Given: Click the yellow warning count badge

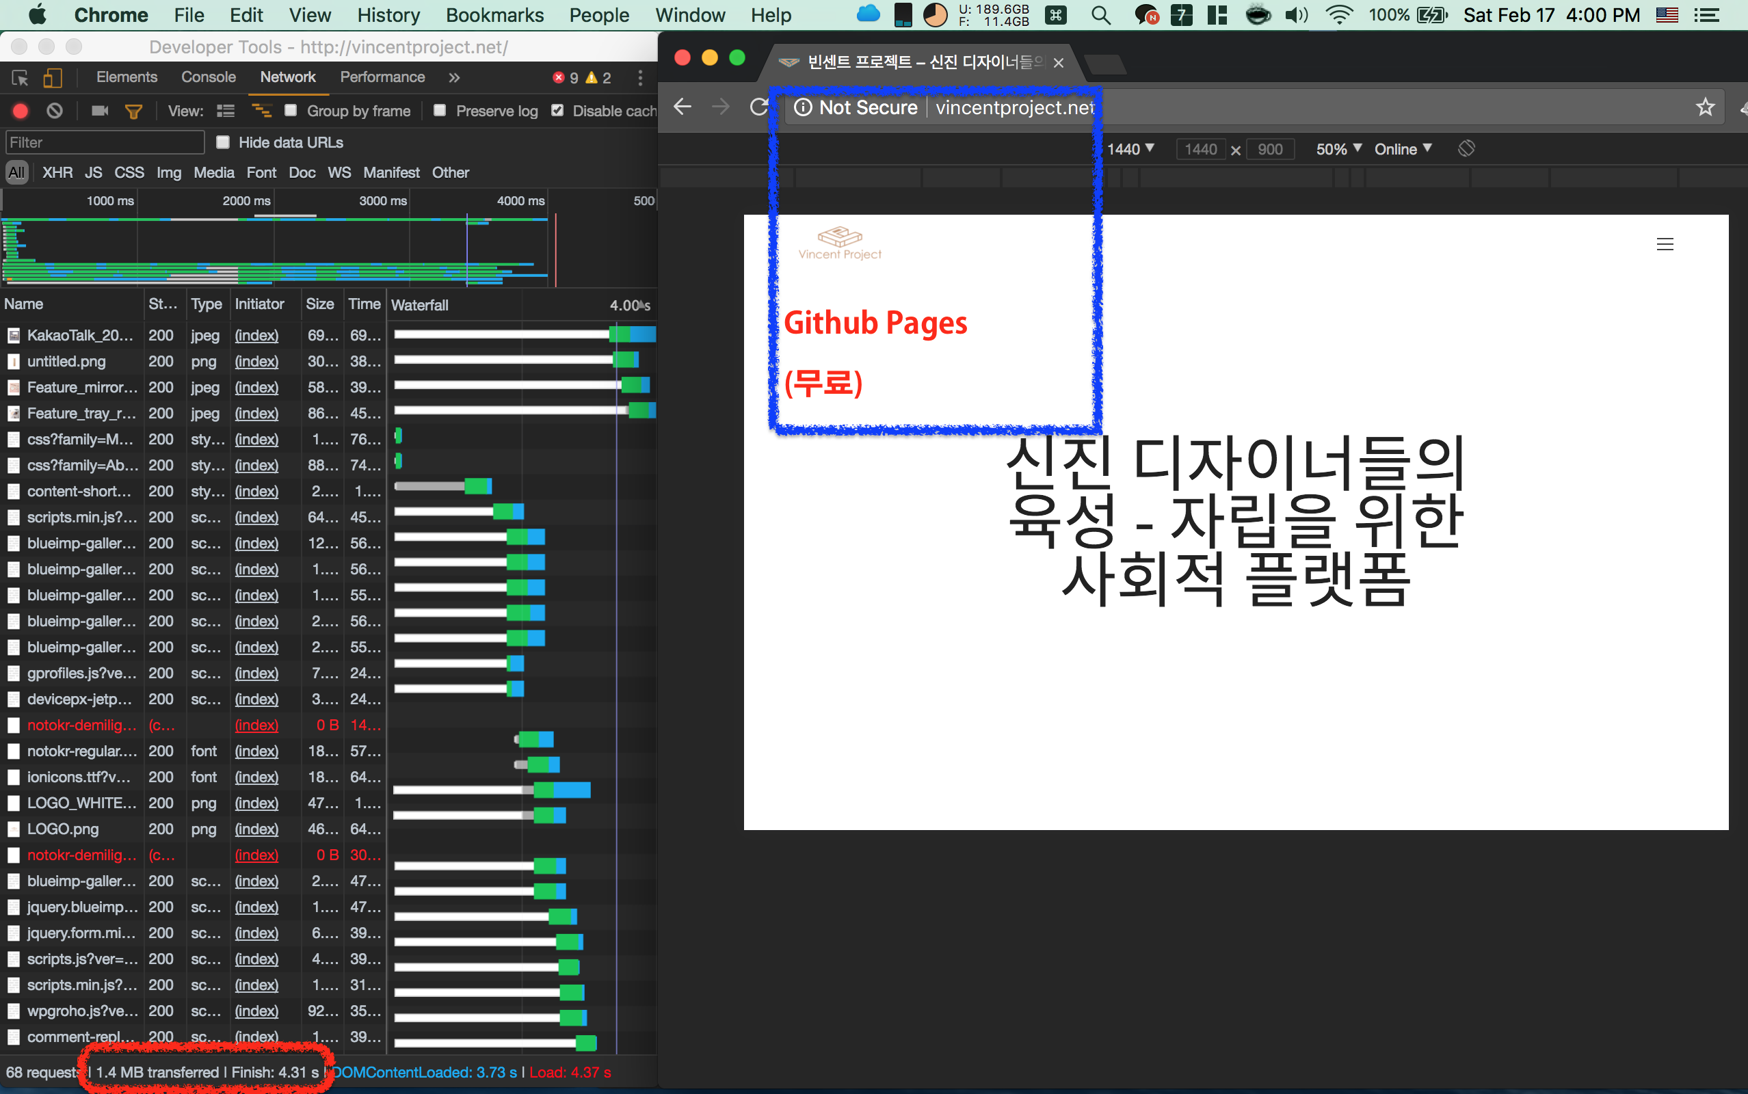Looking at the screenshot, I should pos(598,77).
